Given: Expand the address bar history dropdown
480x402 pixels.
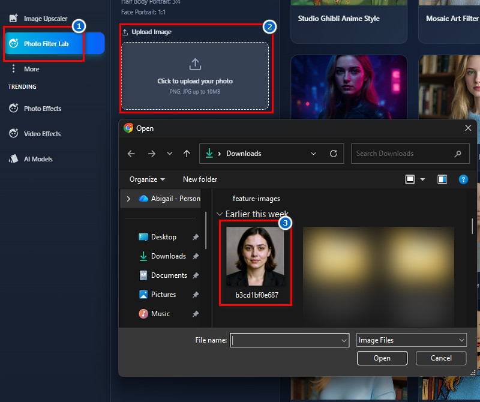Looking at the screenshot, I should coord(313,154).
